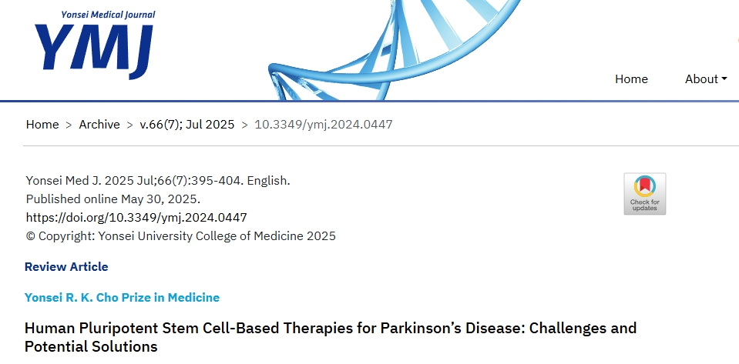Screen dimensions: 739x364
Task: Open the Archive breadcrumb link
Action: point(99,125)
